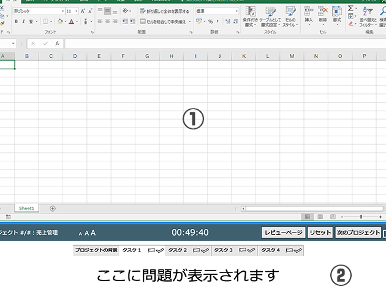The image size is (386, 308).
Task: Switch to Normal view in status bar
Action: 307,217
